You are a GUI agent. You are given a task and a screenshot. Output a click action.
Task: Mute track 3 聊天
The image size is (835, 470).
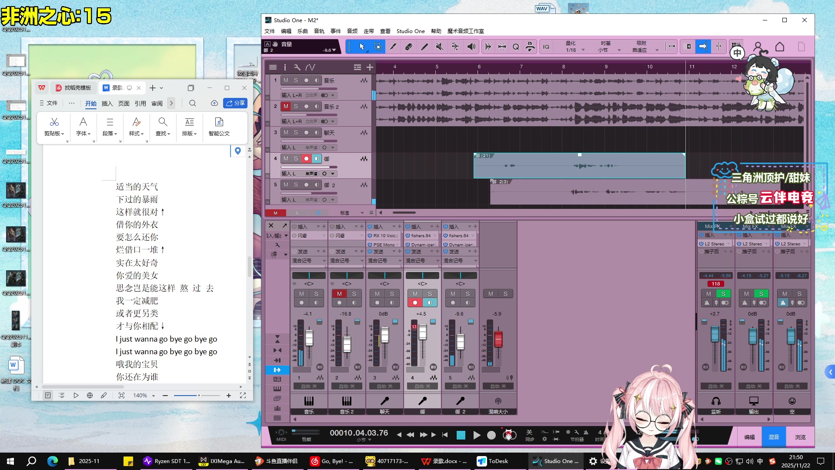point(286,133)
